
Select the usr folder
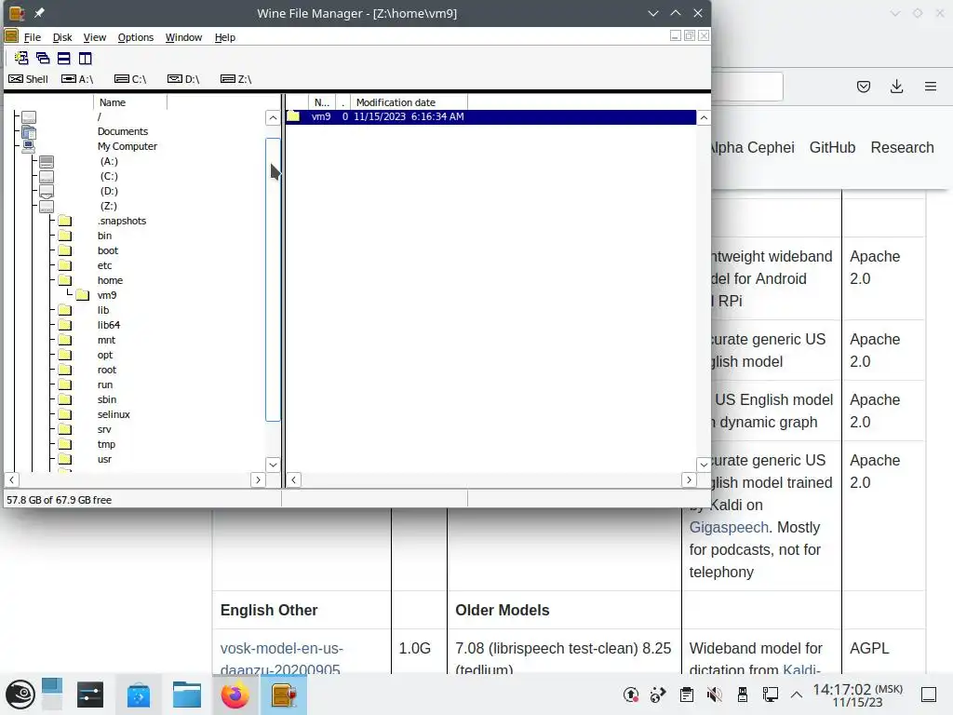[104, 459]
